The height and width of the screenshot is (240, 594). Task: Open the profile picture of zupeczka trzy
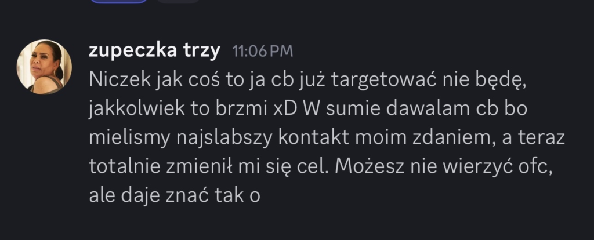tap(44, 67)
